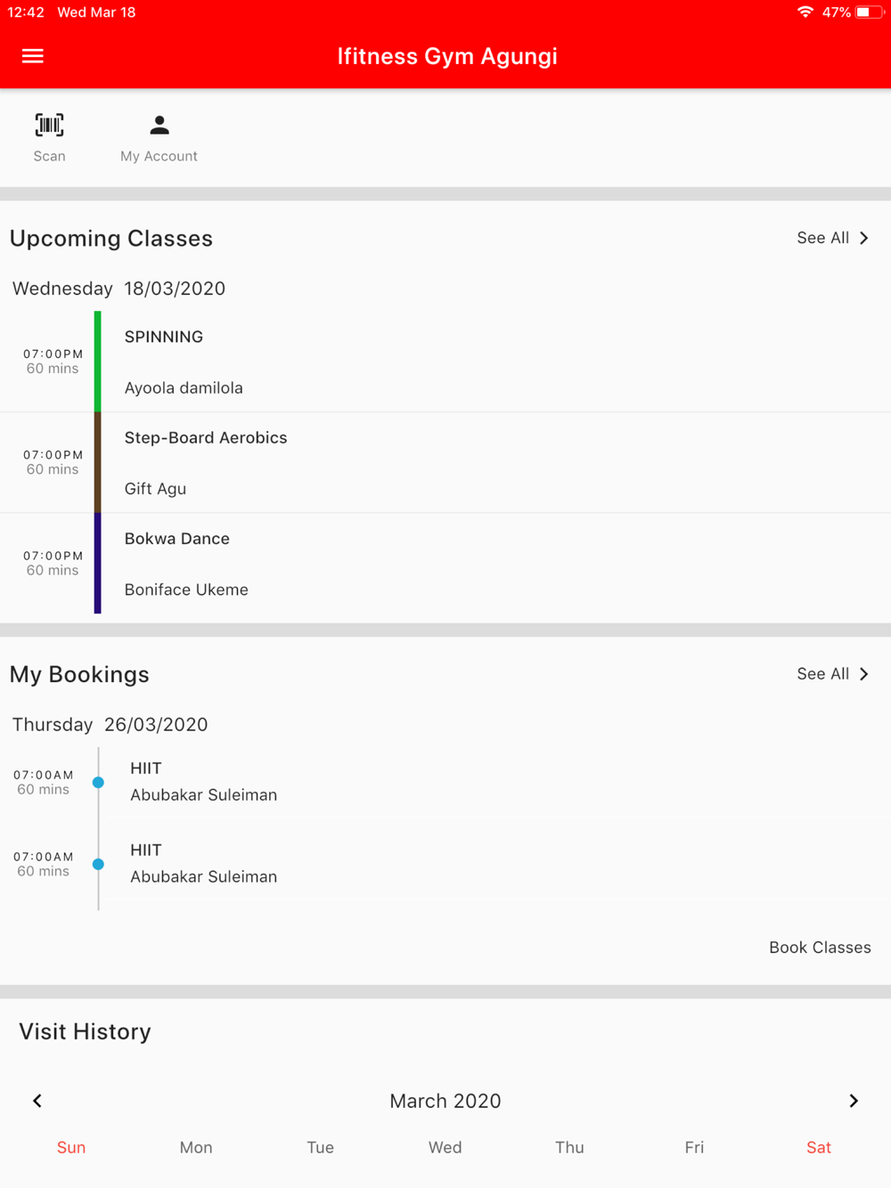
Task: Select the first HIIT booking blue dot
Action: tap(98, 783)
